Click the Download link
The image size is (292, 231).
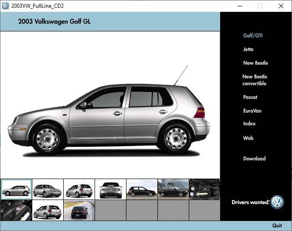coord(254,159)
